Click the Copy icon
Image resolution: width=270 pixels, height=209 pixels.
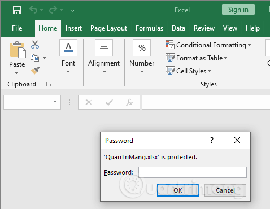(x=34, y=58)
